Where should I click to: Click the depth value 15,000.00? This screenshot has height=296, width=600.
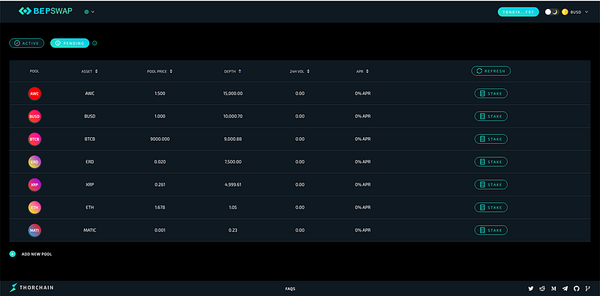[233, 94]
